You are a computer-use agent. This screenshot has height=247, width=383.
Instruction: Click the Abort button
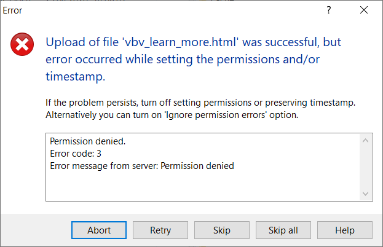99,230
